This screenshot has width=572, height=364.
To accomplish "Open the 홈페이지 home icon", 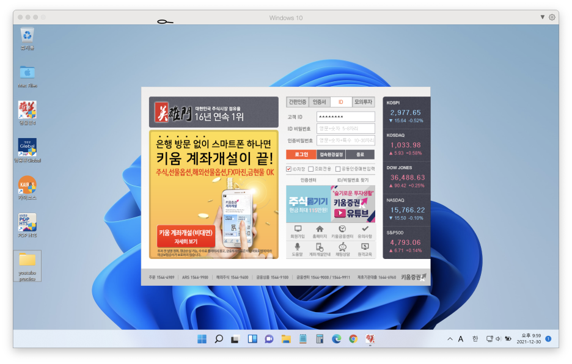I will 320,231.
